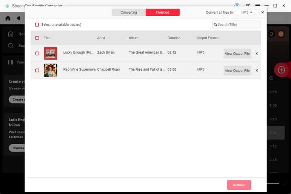Click the Artist column header
The height and width of the screenshot is (194, 291).
(101, 38)
